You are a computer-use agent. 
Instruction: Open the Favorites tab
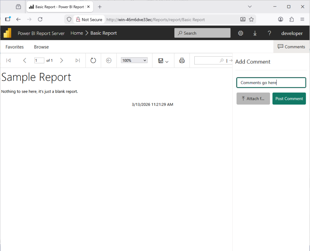click(15, 47)
